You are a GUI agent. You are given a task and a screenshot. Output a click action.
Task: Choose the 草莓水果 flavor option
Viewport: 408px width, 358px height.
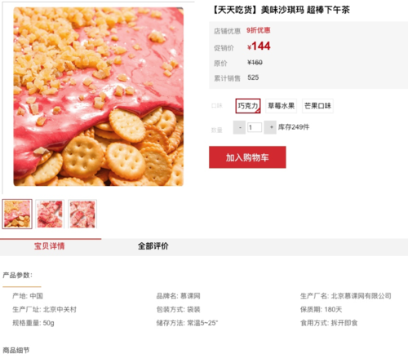pos(281,106)
